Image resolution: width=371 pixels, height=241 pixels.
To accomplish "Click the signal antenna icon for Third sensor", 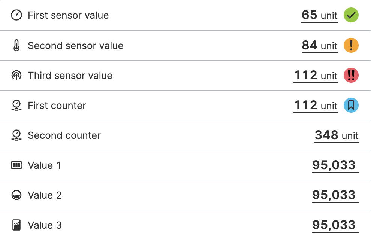I will [16, 75].
